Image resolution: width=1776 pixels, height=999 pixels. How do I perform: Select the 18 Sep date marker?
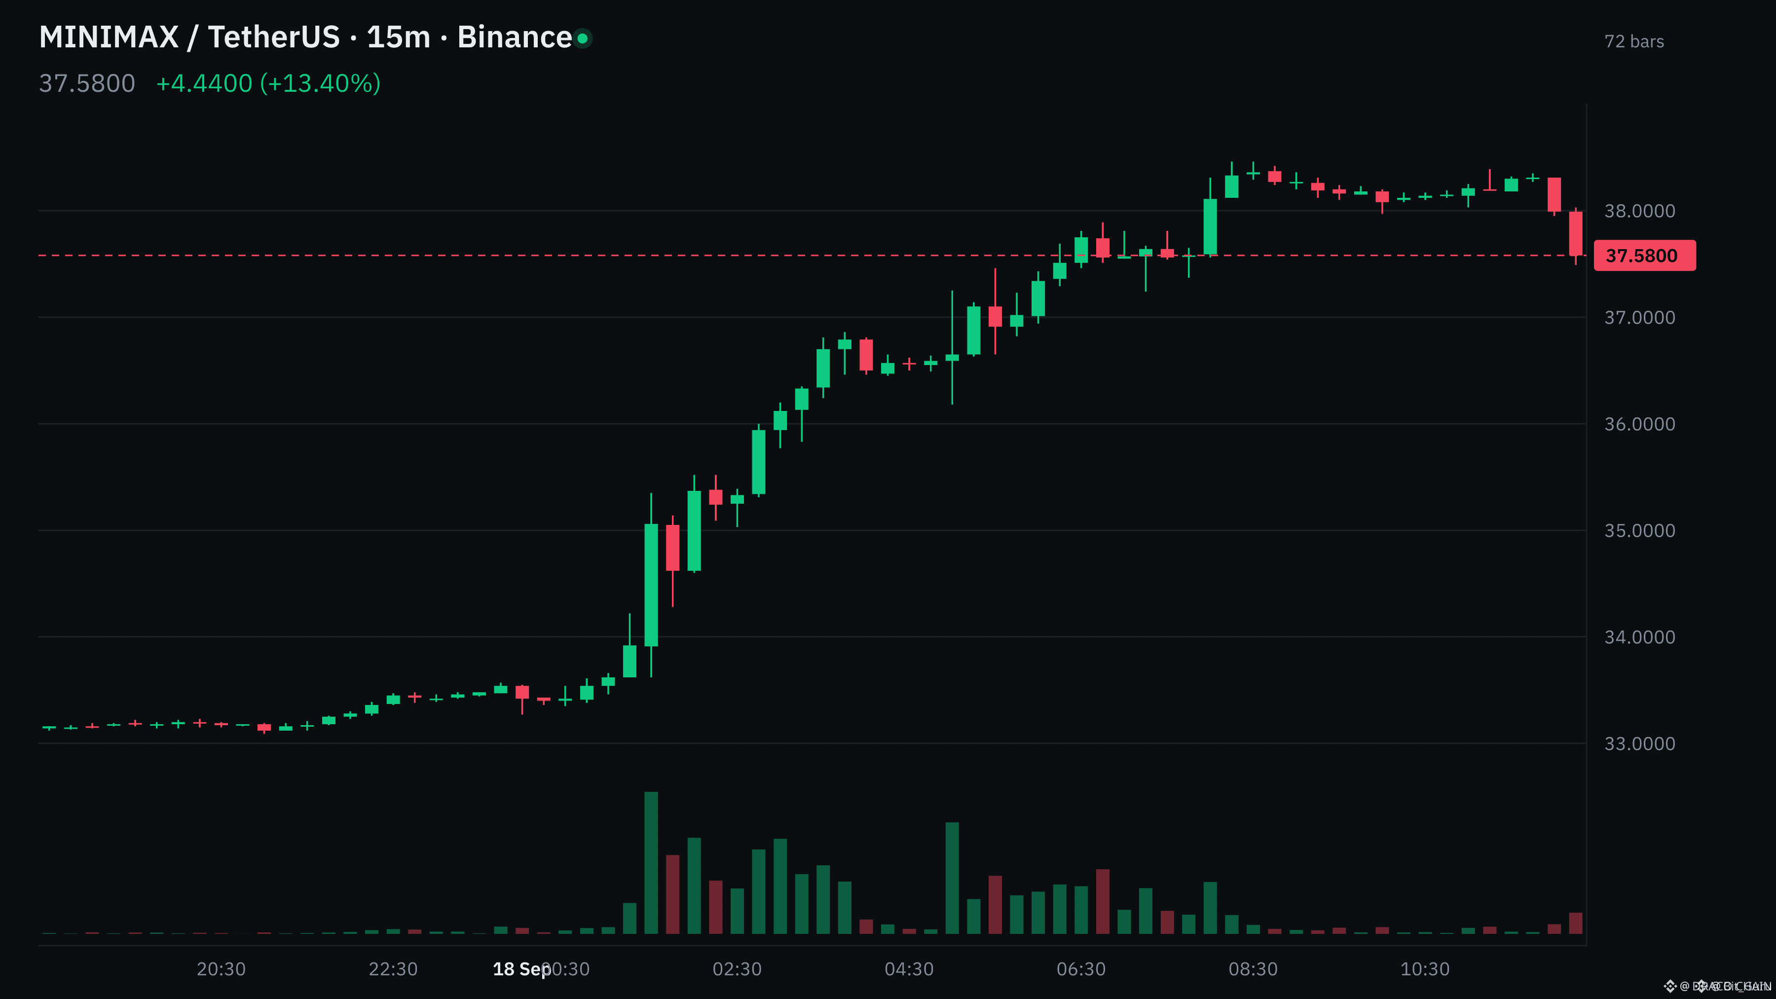521,969
